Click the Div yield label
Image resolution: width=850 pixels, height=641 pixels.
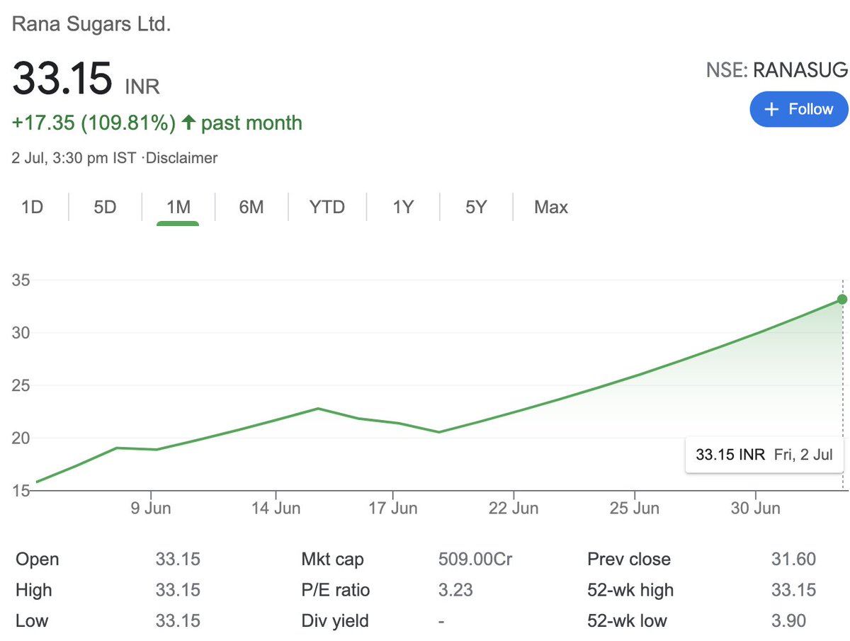click(335, 621)
